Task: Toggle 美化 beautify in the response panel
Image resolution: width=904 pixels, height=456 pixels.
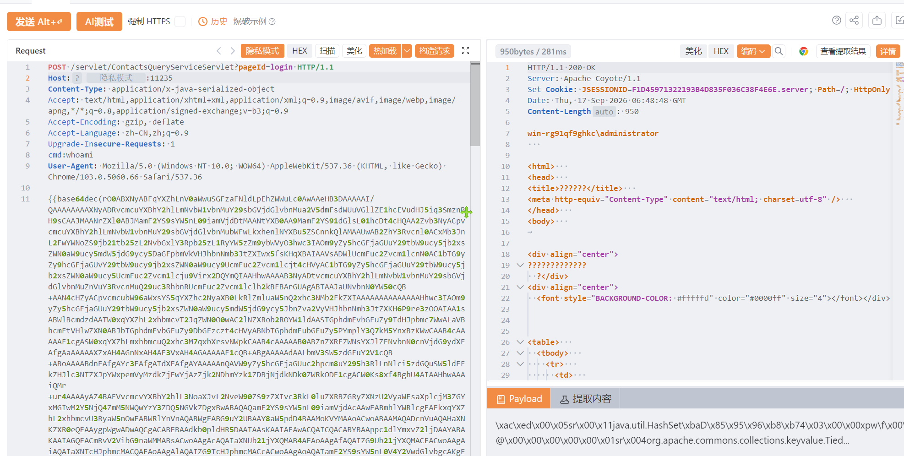Action: pos(694,51)
